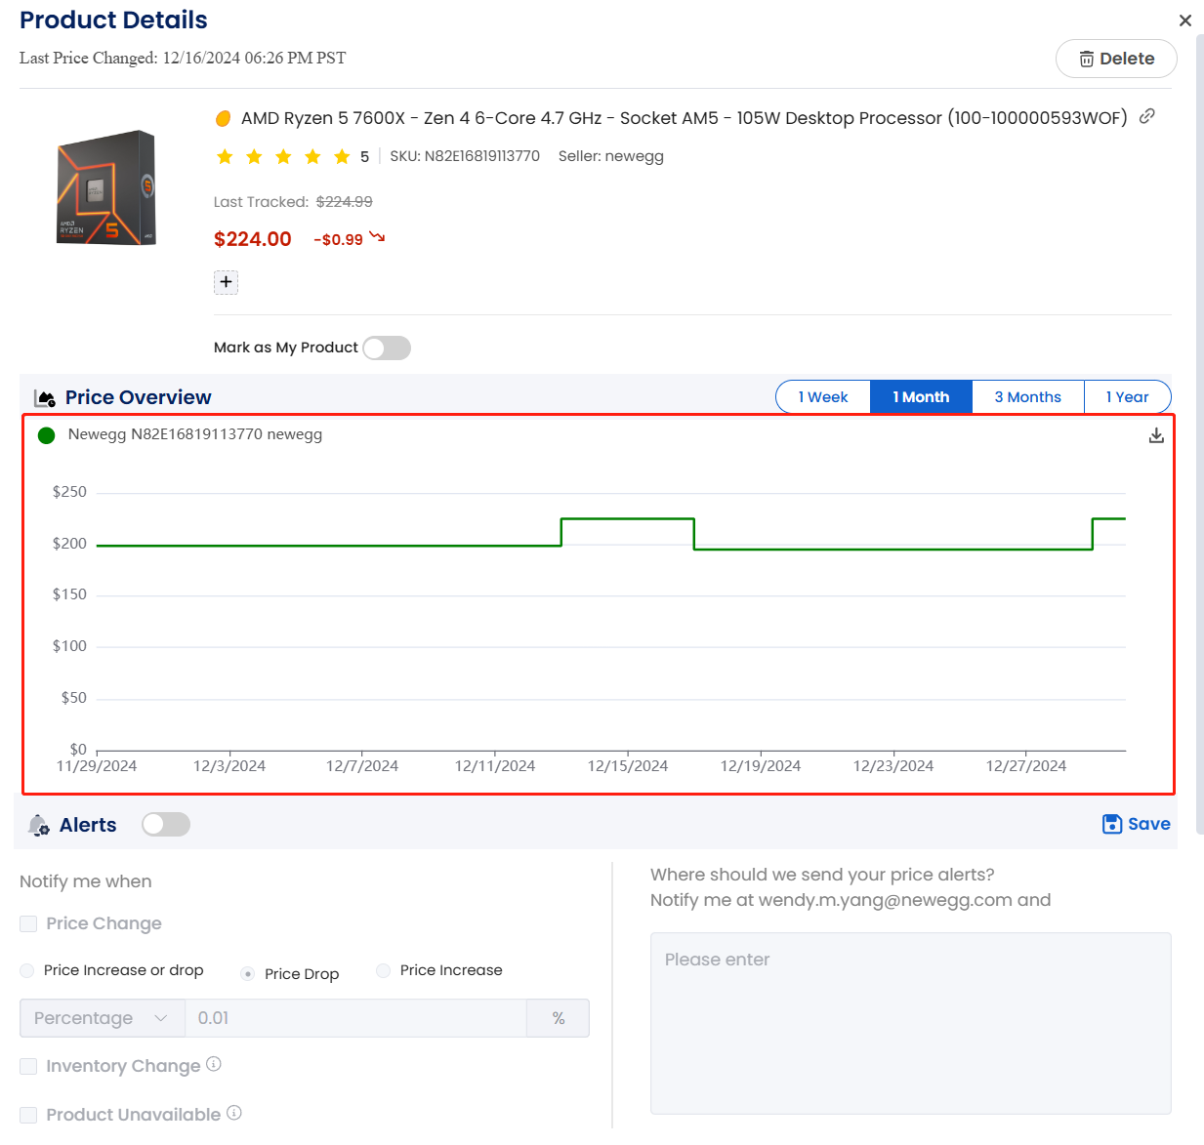Click the plus add button
1204x1145 pixels.
(x=226, y=282)
